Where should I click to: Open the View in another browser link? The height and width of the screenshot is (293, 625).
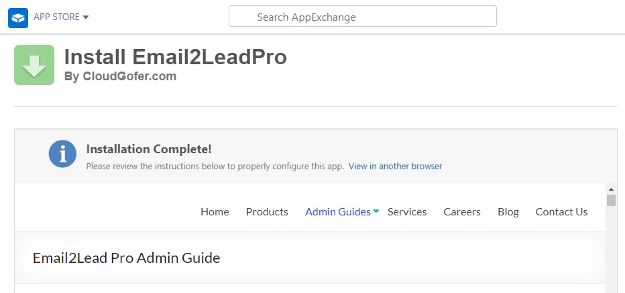(395, 166)
